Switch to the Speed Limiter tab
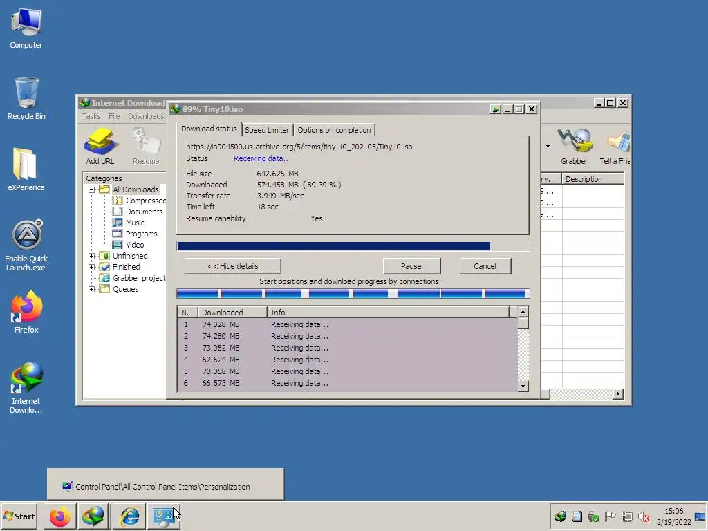The width and height of the screenshot is (708, 531). click(x=267, y=130)
